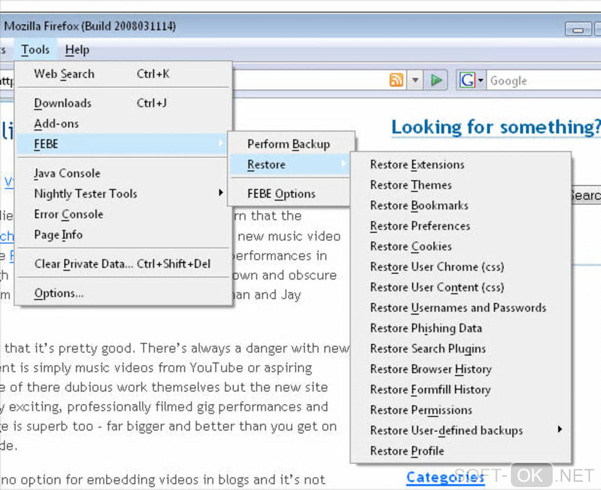Viewport: 601px width, 490px height.
Task: Open the Tools menu
Action: [x=35, y=50]
